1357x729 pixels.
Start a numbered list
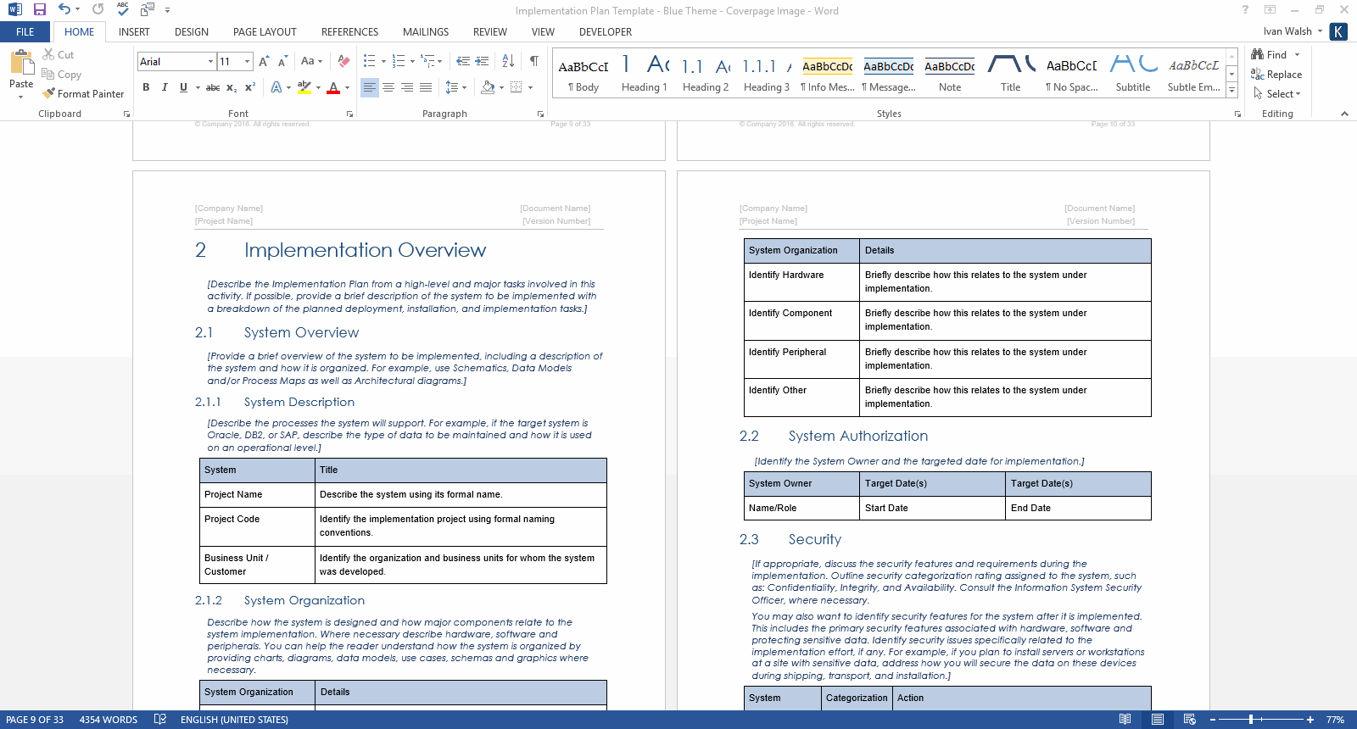click(x=398, y=62)
